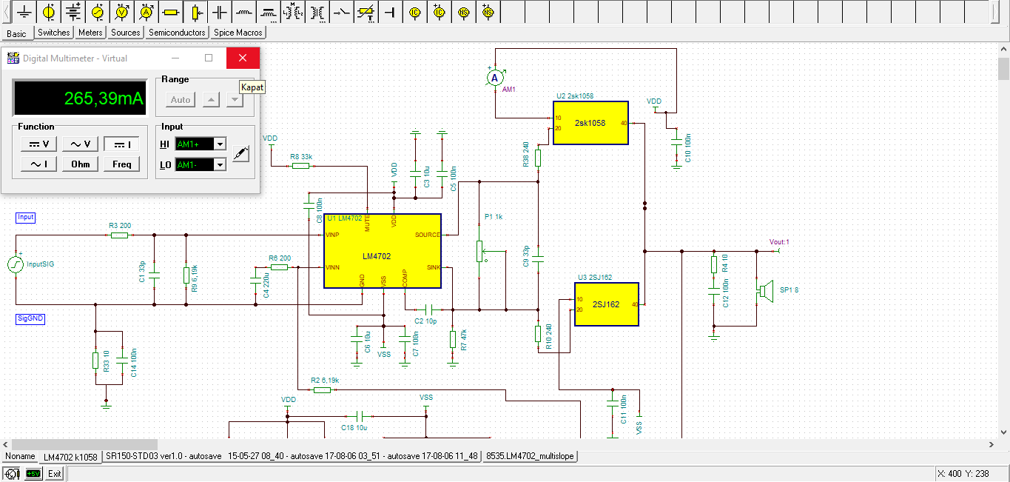
Task: Click the R8 33k resistor
Action: coord(300,166)
